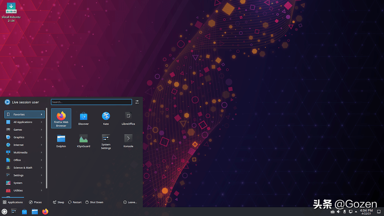Launch Firefox Web Browser from favorites grid
The height and width of the screenshot is (216, 384).
click(61, 119)
